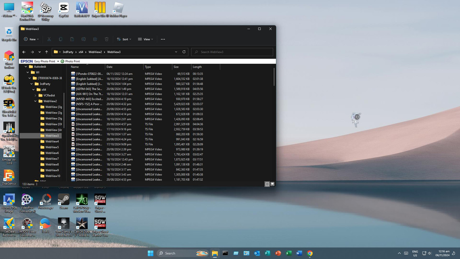Open the address bar history dropdown
The width and height of the screenshot is (460, 259).
[x=176, y=52]
